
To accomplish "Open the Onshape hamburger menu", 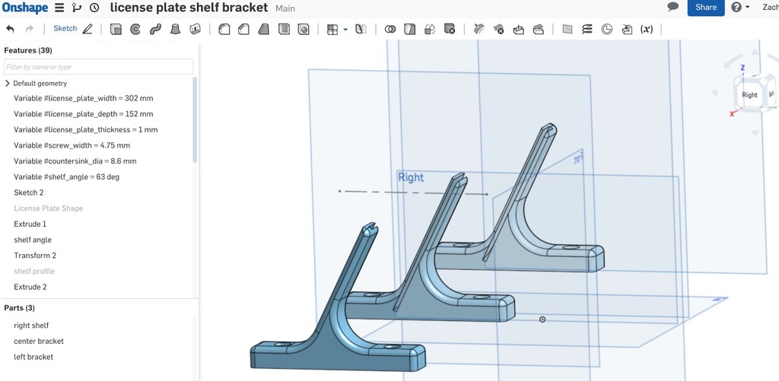I will 59,8.
